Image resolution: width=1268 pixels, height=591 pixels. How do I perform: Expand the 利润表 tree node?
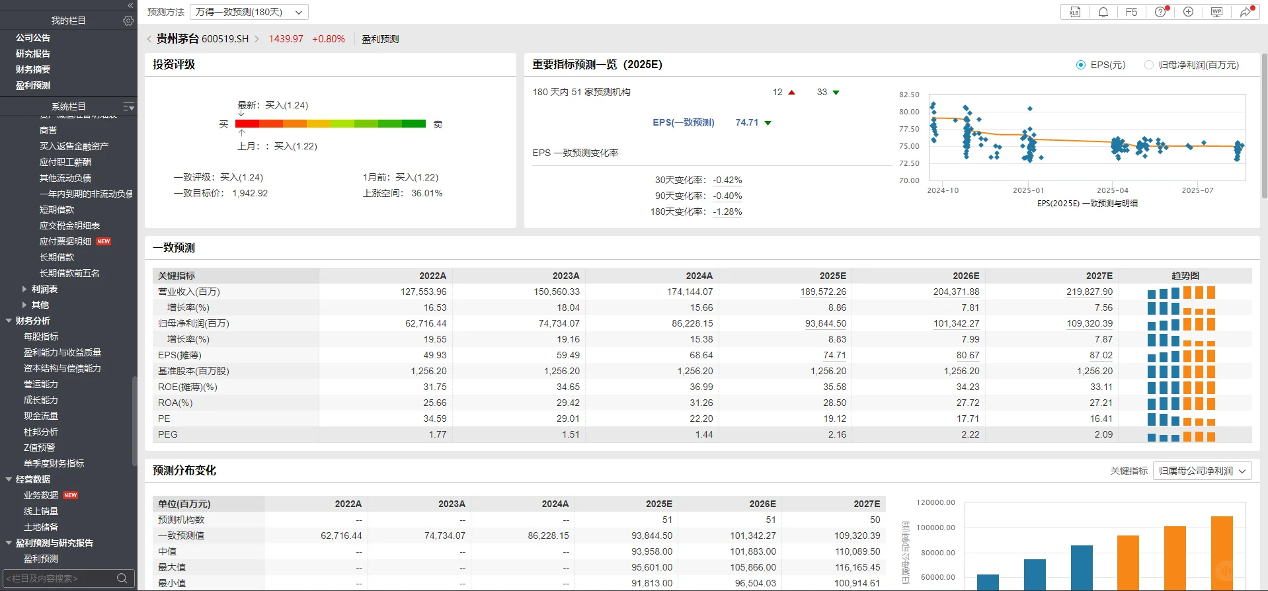pyautogui.click(x=24, y=289)
